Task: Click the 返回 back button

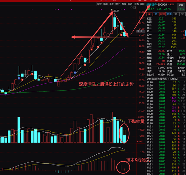Action: tap(142, 4)
